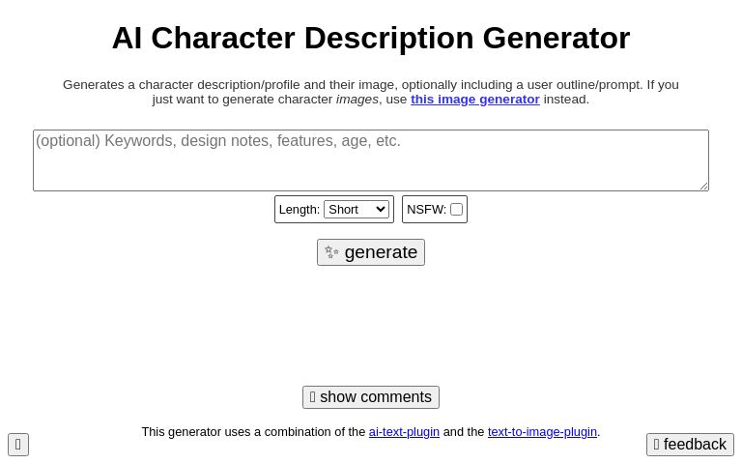Click the italic word "images" in the description

(357, 100)
